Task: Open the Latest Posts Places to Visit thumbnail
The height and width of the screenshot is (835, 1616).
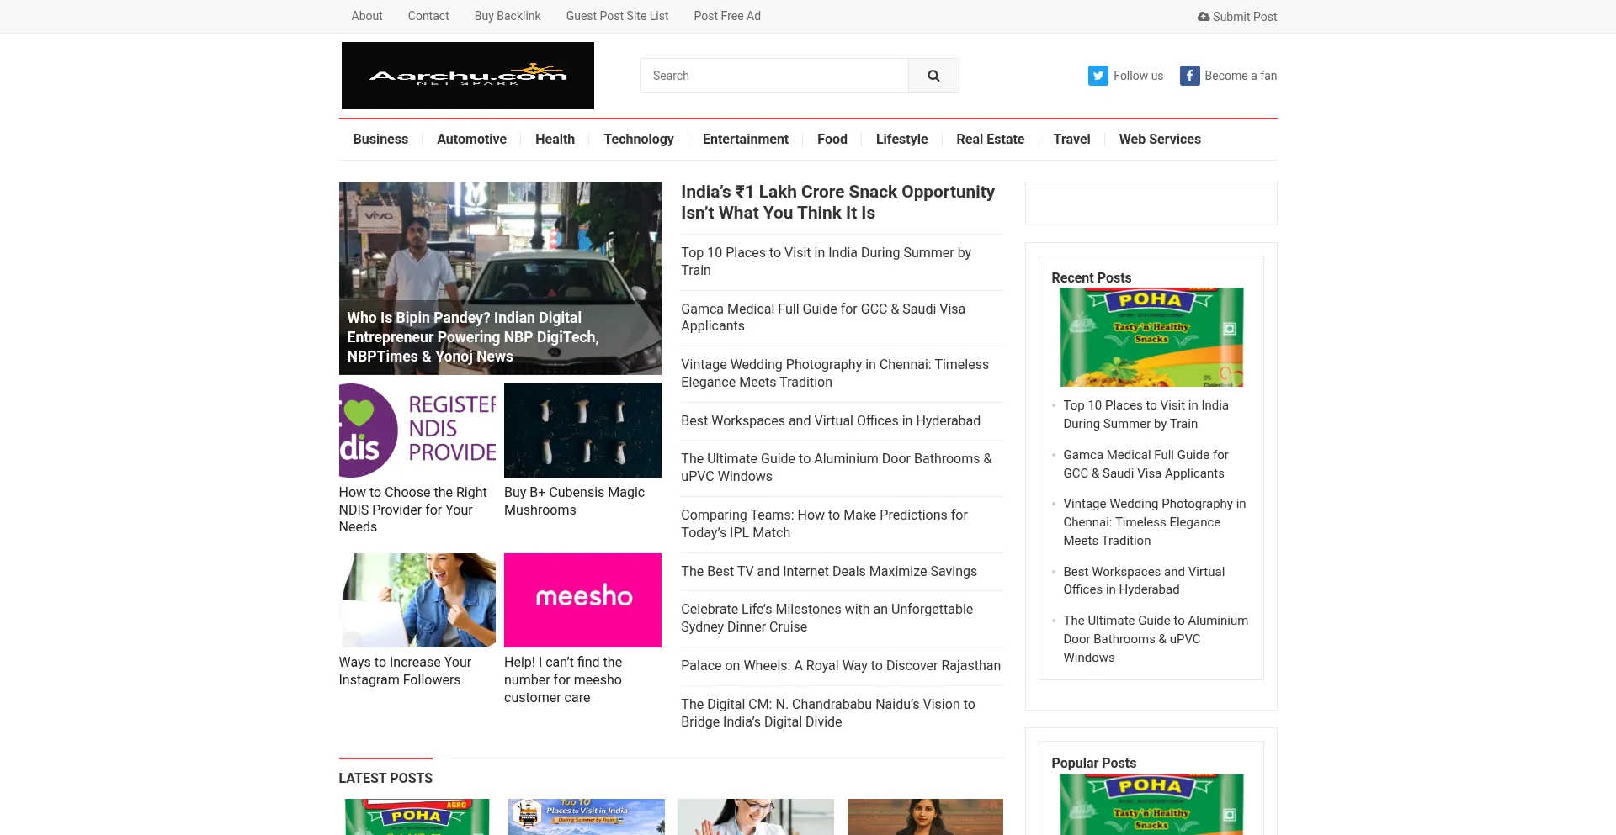Action: pyautogui.click(x=587, y=817)
